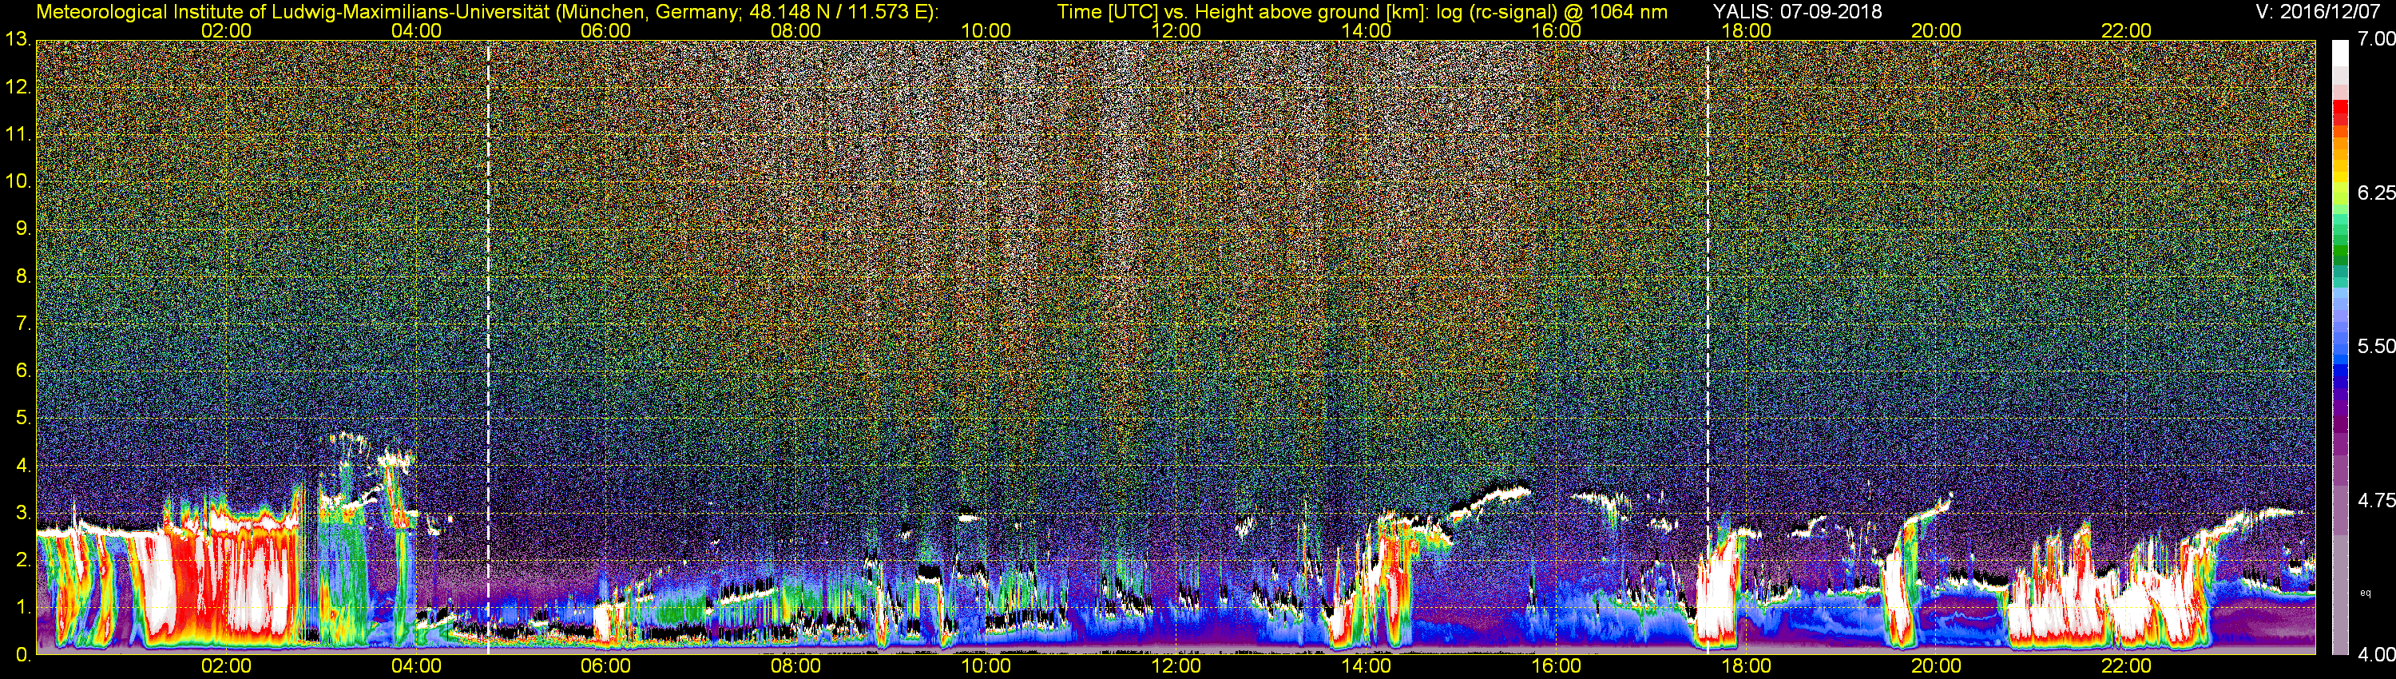Click 12:00 on the bottom time axis

(1176, 666)
